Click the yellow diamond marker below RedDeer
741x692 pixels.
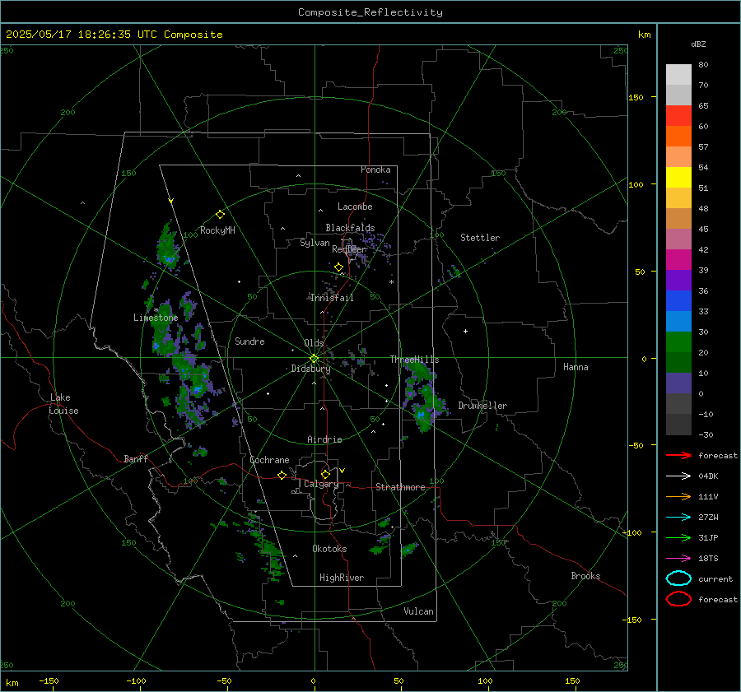(338, 267)
